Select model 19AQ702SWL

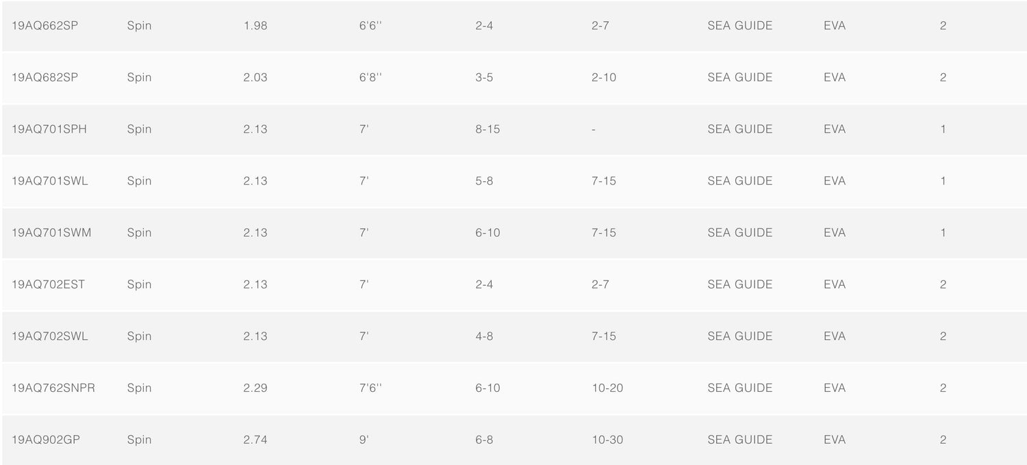pyautogui.click(x=50, y=336)
